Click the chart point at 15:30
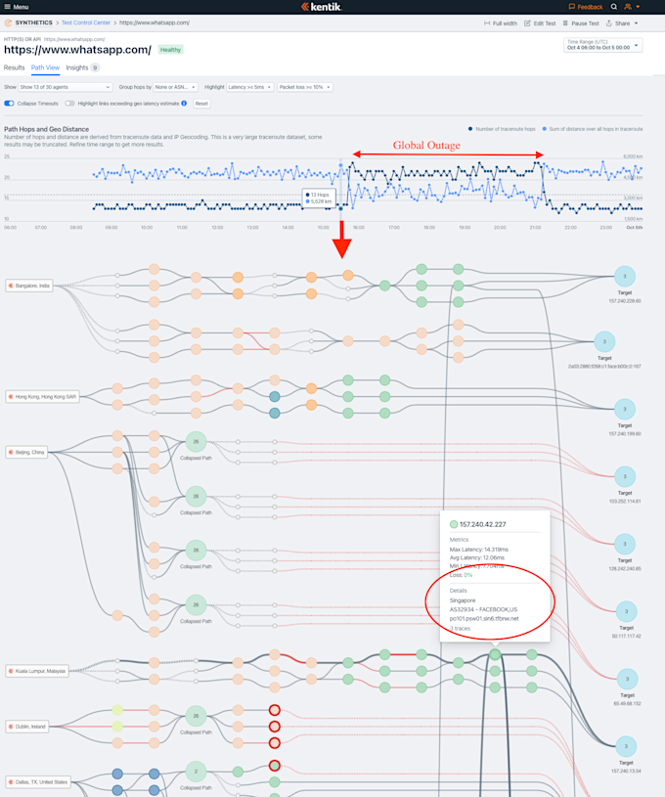Image resolution: width=665 pixels, height=797 pixels. pos(340,208)
